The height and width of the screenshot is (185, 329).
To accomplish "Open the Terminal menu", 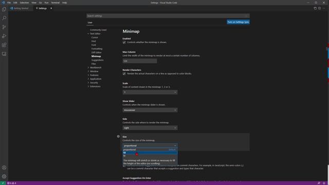I will tap(56, 3).
